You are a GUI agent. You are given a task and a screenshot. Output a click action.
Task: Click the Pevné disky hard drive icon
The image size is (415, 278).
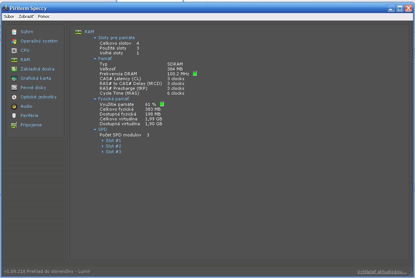pos(14,88)
